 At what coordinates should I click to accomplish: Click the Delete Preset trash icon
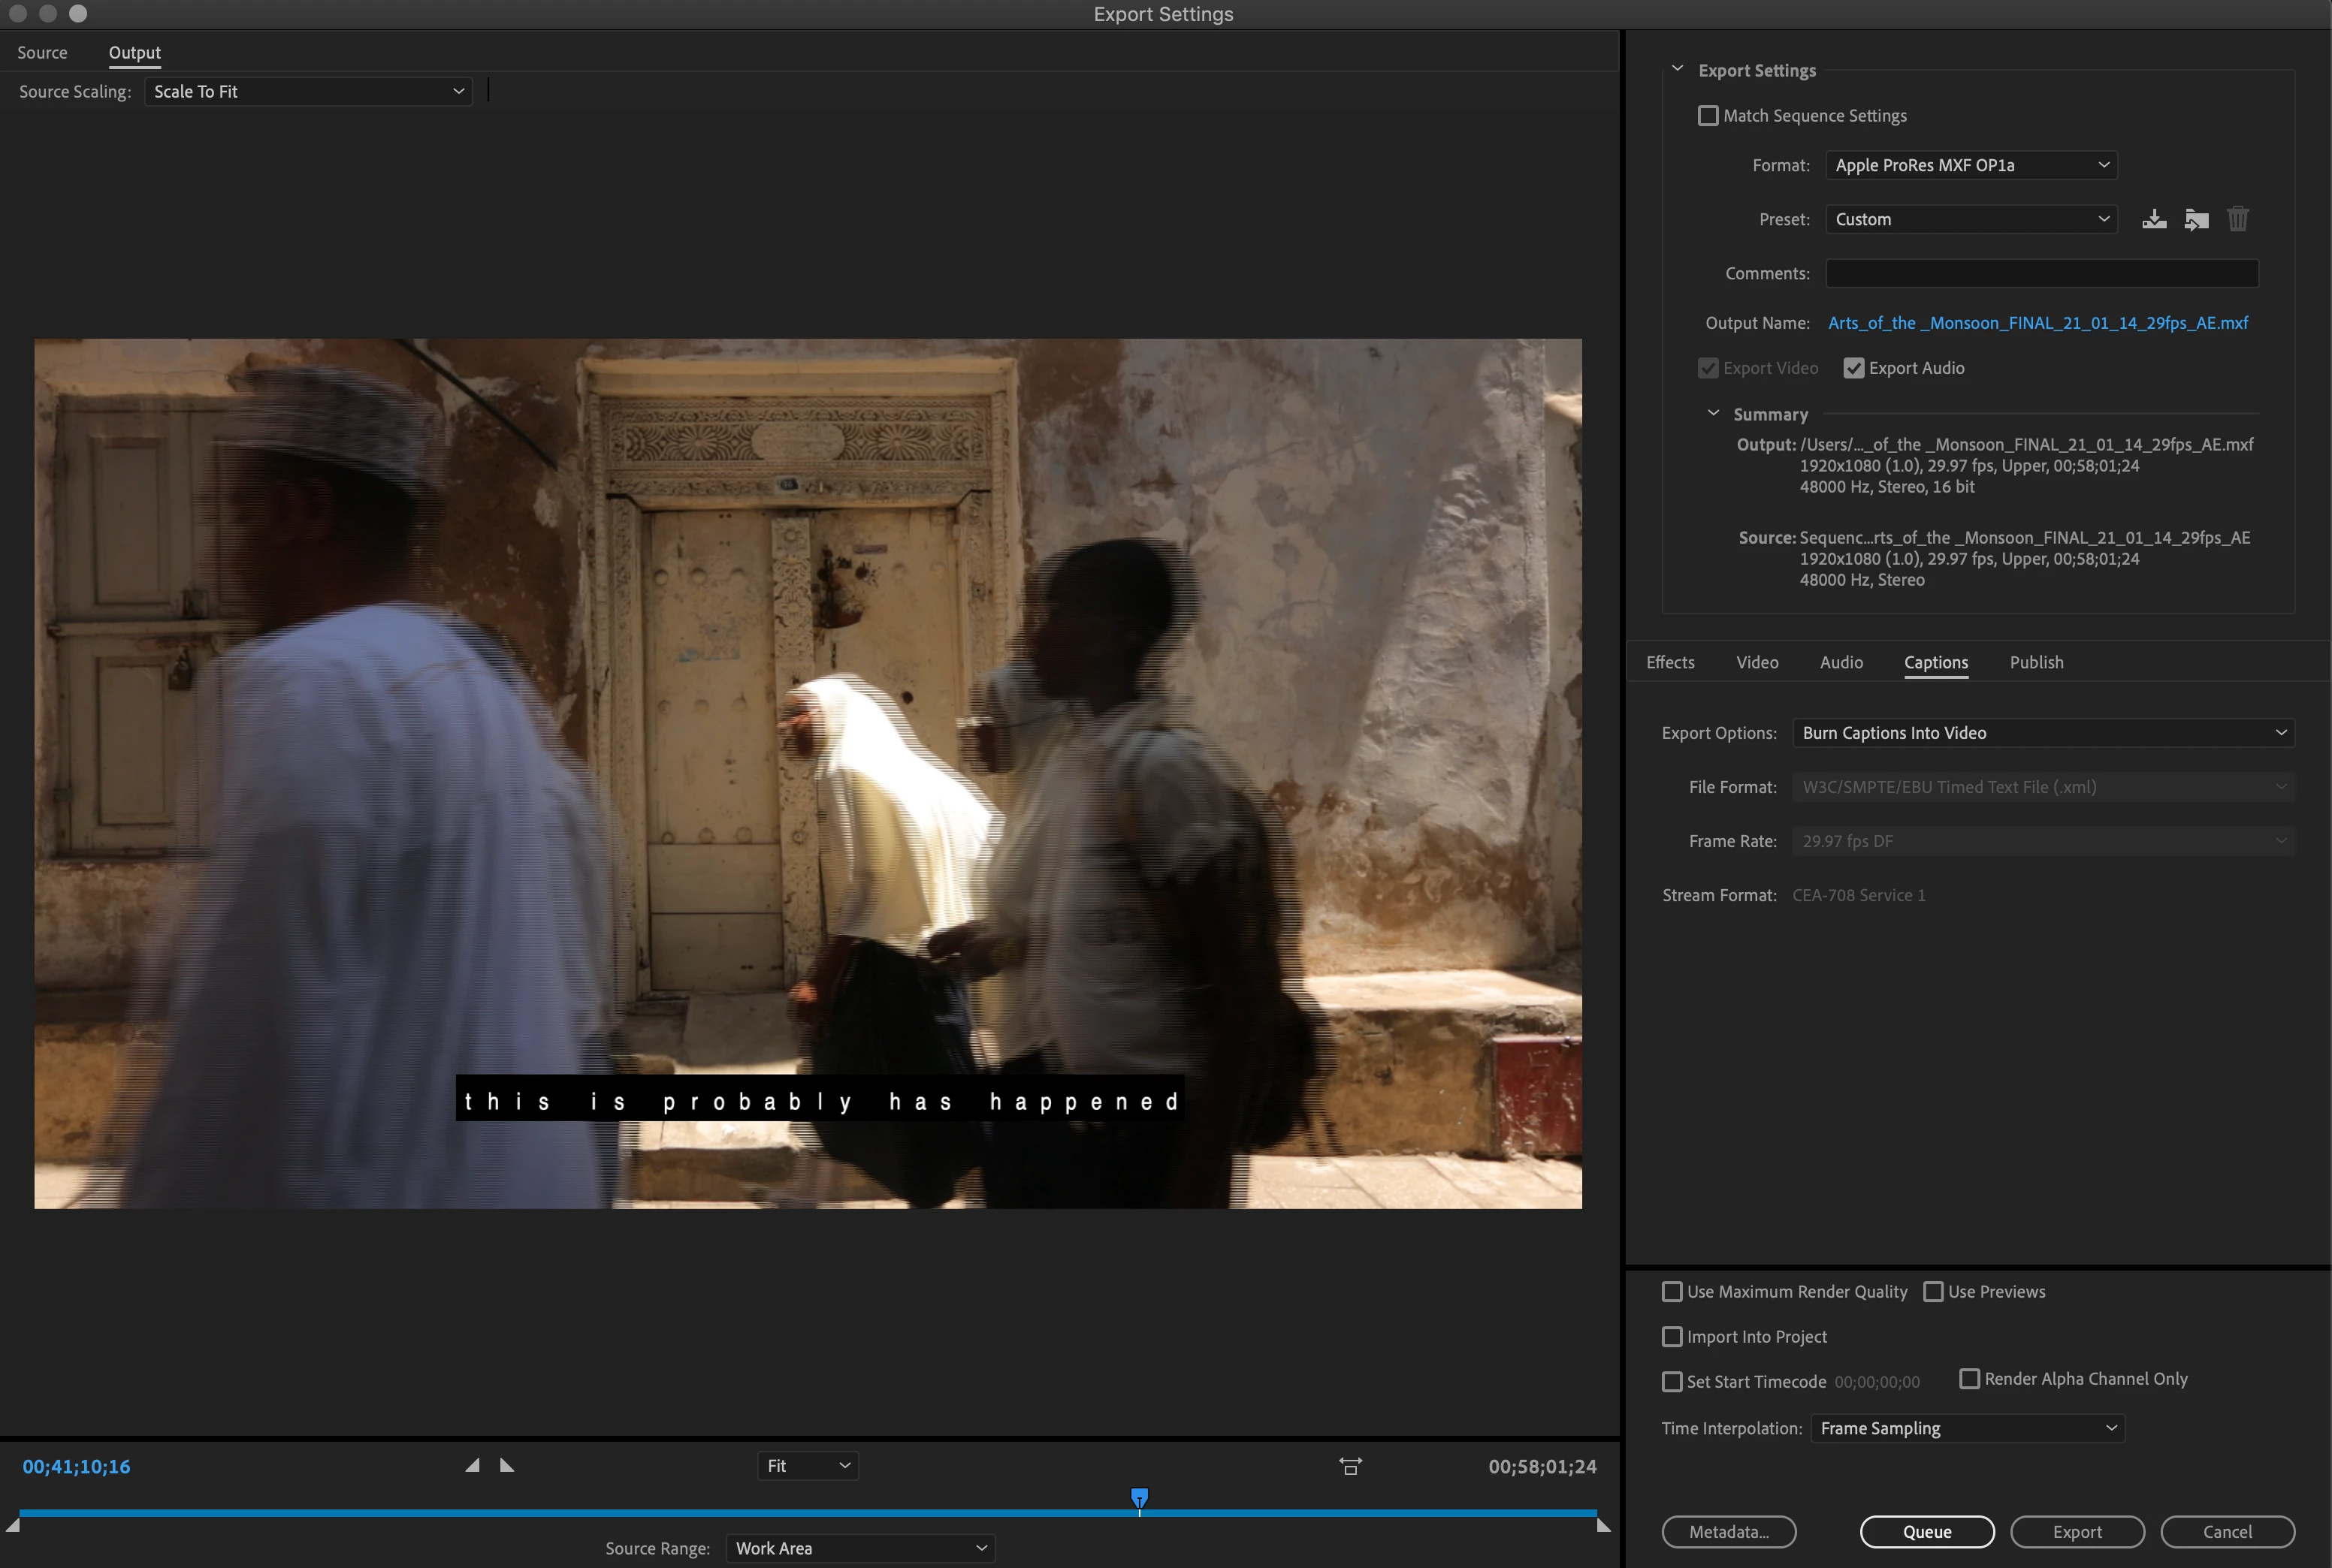point(2238,219)
